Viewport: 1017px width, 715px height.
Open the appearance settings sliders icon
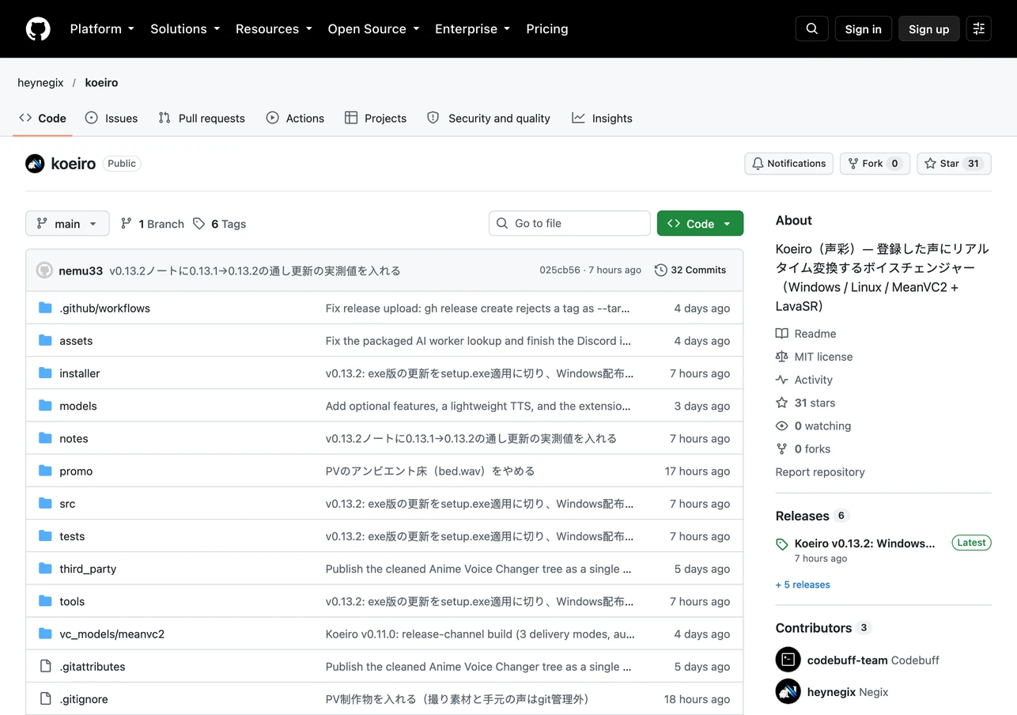(979, 28)
